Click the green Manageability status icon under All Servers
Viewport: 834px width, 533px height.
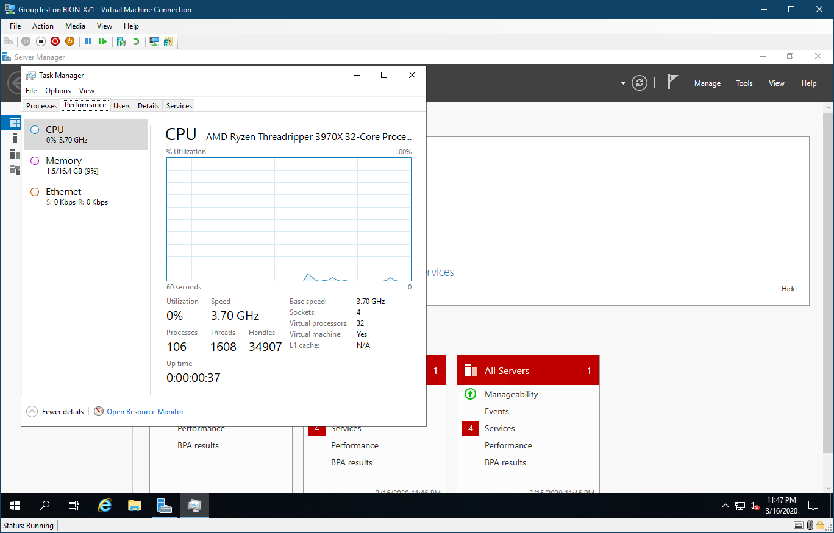(x=470, y=394)
